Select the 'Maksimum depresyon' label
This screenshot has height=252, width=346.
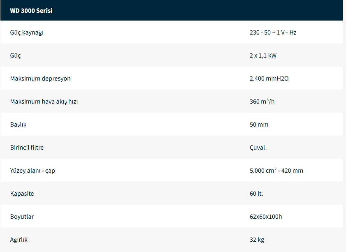[40, 79]
